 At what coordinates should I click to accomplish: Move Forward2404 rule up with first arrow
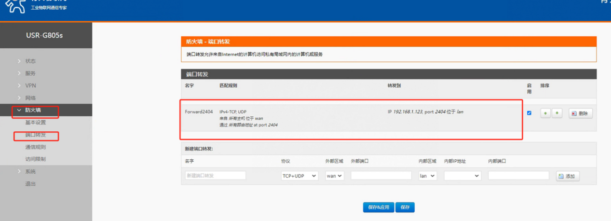[x=545, y=113]
